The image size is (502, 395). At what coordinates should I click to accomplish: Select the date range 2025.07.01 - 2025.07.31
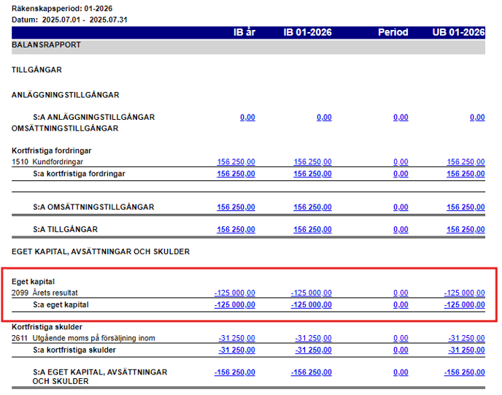[x=85, y=20]
